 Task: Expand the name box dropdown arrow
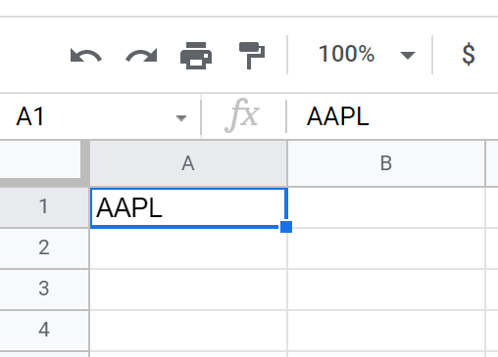tap(181, 117)
